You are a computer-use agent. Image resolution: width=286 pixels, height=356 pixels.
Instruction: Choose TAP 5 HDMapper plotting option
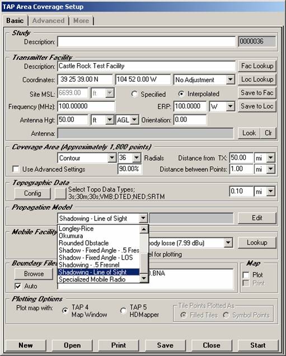pyautogui.click(x=123, y=311)
